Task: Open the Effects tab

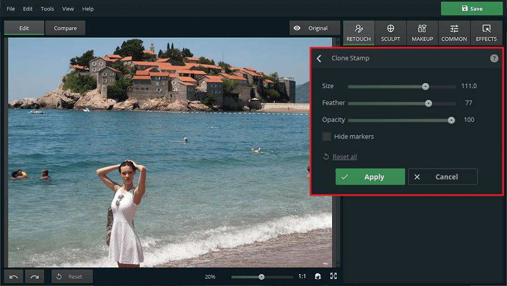Action: click(x=486, y=33)
